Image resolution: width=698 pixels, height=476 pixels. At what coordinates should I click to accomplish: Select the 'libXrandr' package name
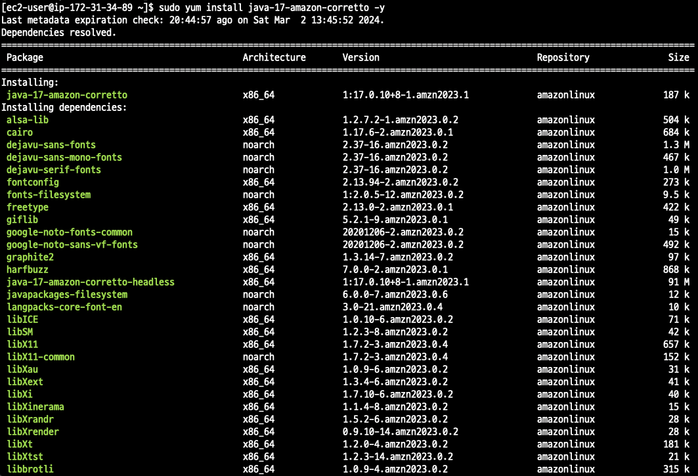pos(30,419)
